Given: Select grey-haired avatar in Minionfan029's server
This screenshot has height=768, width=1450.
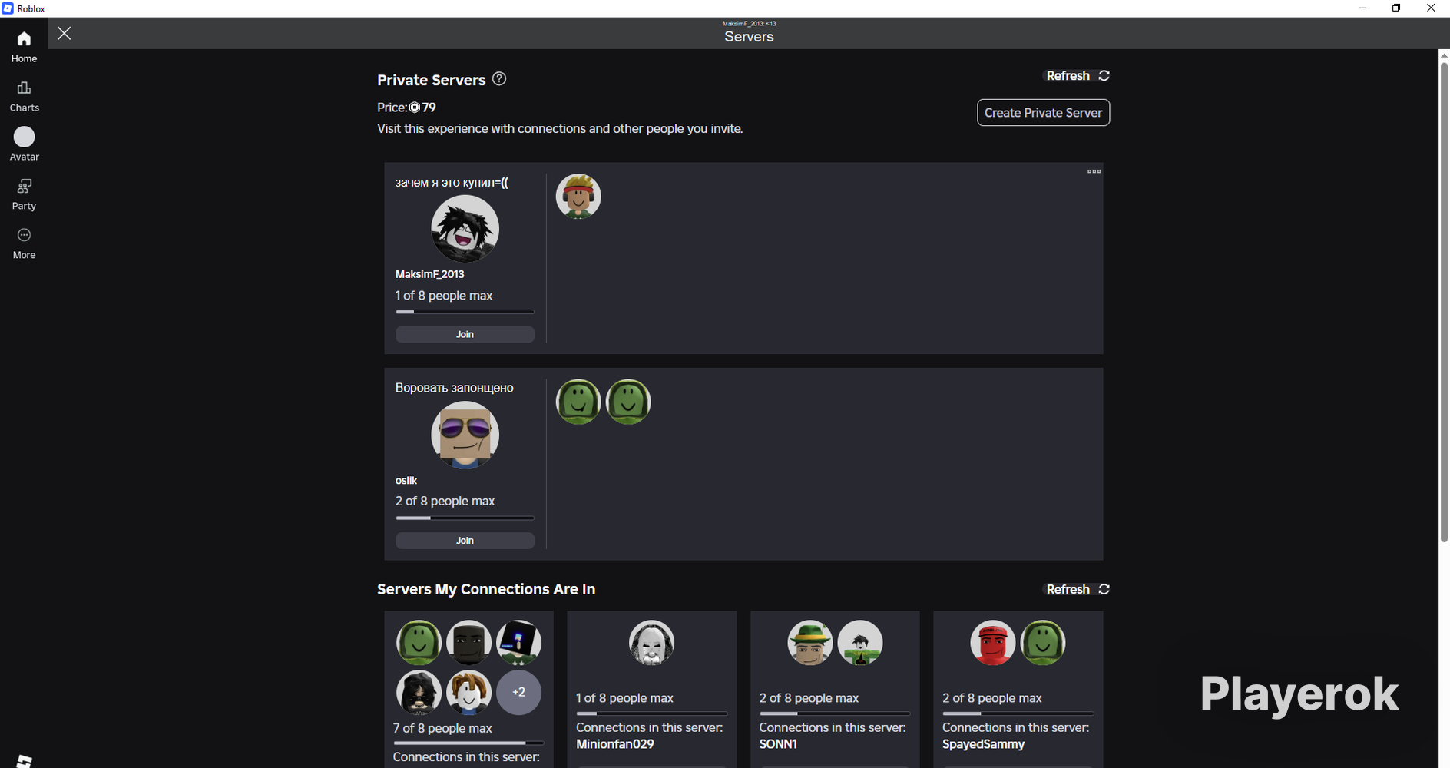Looking at the screenshot, I should (x=651, y=642).
